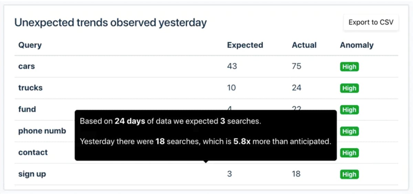This screenshot has width=413, height=194.
Task: Select the sign up query
Action: (32, 174)
